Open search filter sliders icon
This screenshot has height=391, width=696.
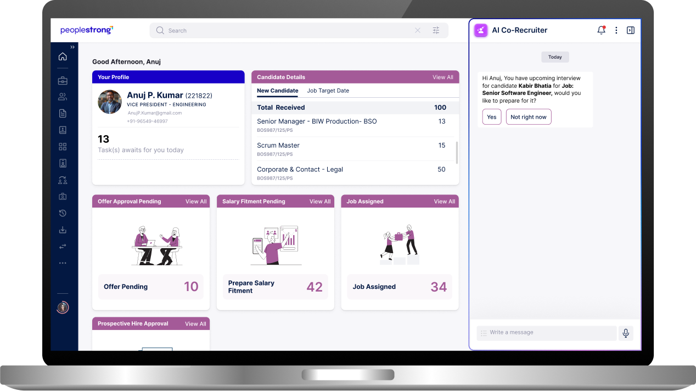tap(436, 31)
